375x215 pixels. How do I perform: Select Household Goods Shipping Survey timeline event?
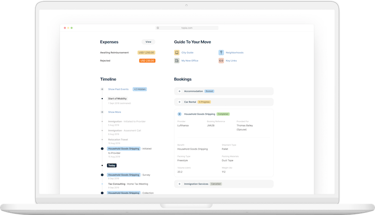tap(124, 175)
